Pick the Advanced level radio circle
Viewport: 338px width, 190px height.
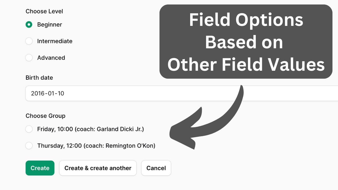29,58
